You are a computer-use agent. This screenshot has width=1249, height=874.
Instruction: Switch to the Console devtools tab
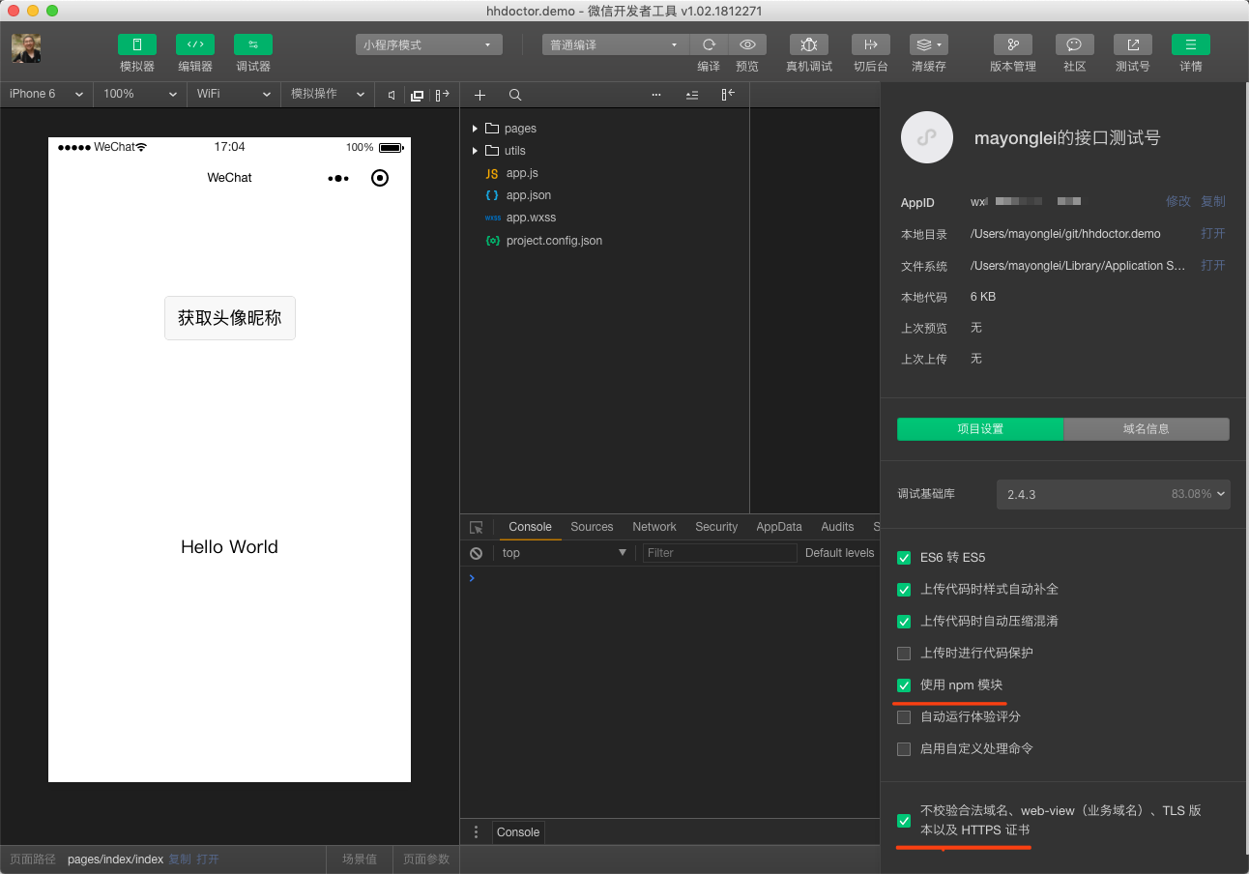click(530, 527)
